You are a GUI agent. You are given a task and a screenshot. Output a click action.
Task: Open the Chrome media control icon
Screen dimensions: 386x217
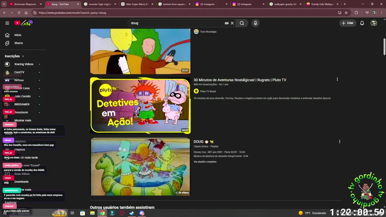click(367, 13)
